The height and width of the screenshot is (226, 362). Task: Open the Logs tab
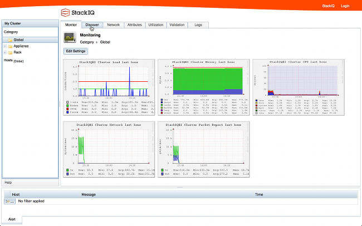[x=198, y=24]
